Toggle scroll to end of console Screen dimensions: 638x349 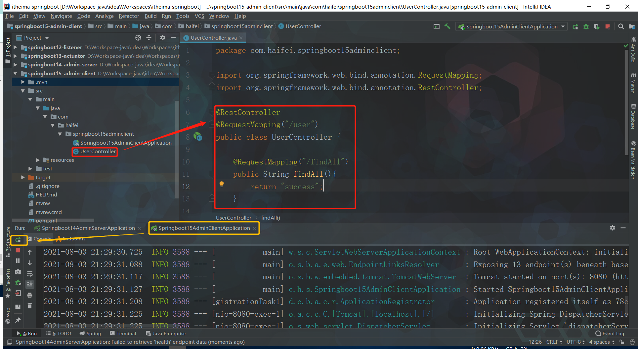coord(30,284)
